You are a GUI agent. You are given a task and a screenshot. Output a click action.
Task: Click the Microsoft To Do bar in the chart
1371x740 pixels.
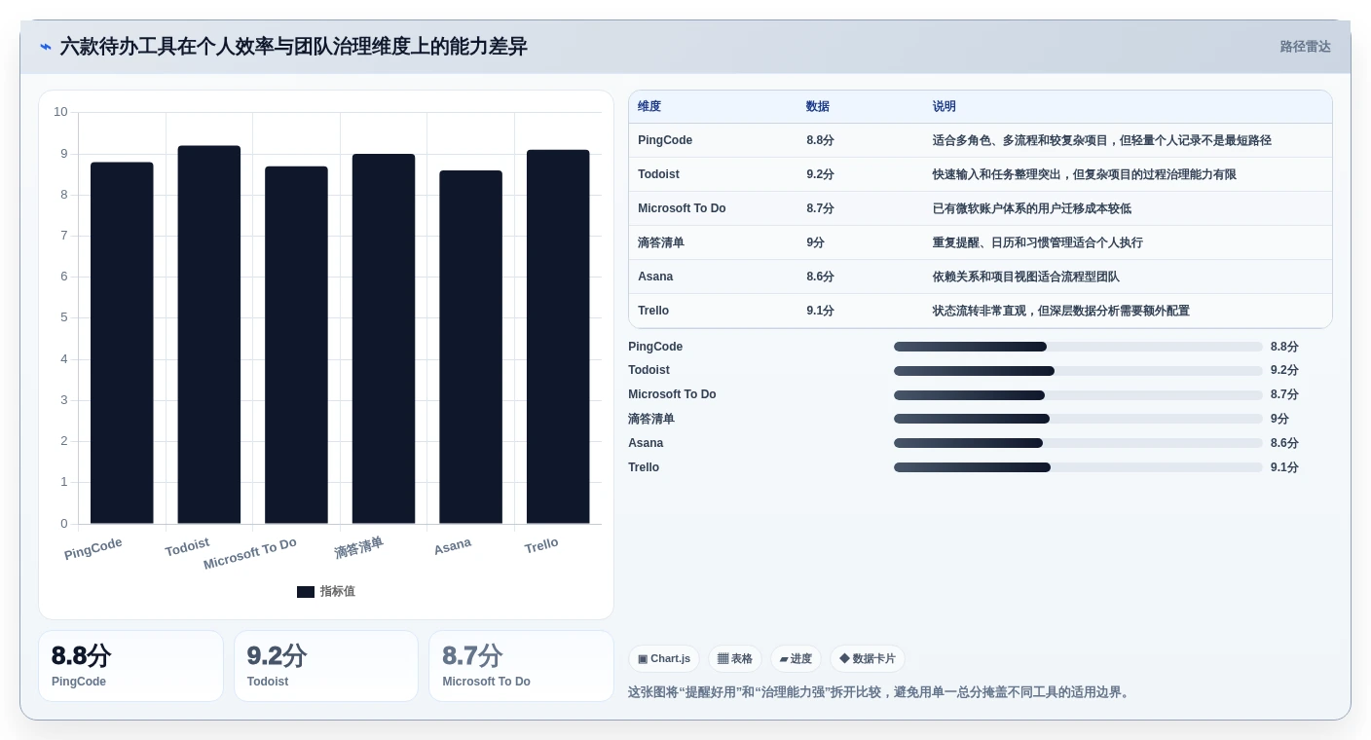(296, 345)
